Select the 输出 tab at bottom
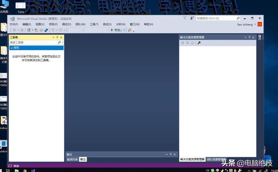Screen dimensions: 278x172 (83, 159)
